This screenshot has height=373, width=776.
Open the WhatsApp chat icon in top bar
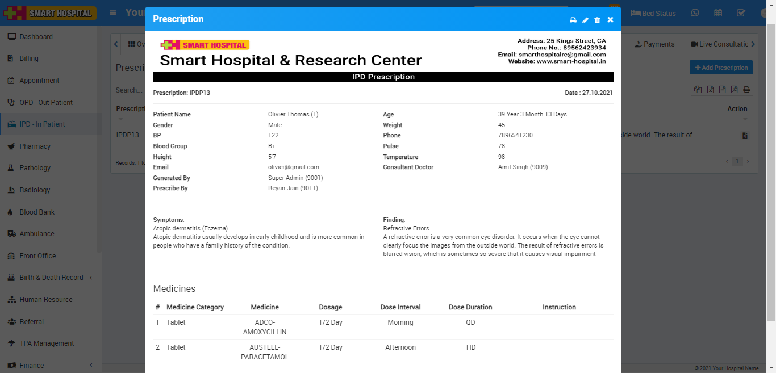coord(695,13)
